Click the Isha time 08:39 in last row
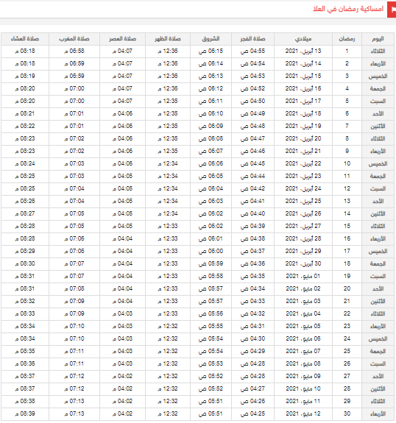 coord(25,414)
